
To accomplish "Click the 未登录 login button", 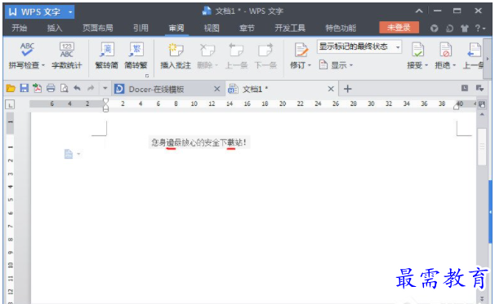I will [x=399, y=28].
